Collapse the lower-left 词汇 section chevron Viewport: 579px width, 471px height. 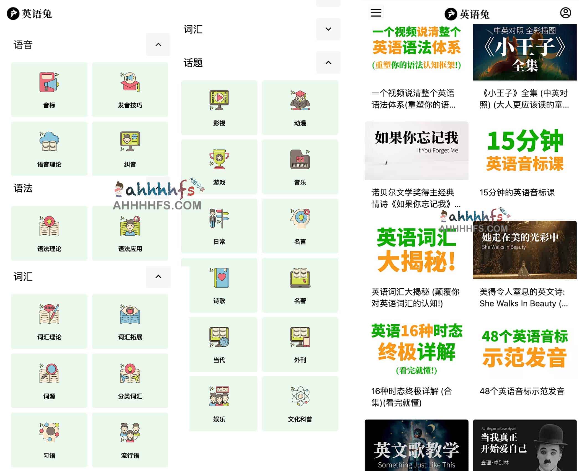point(158,276)
